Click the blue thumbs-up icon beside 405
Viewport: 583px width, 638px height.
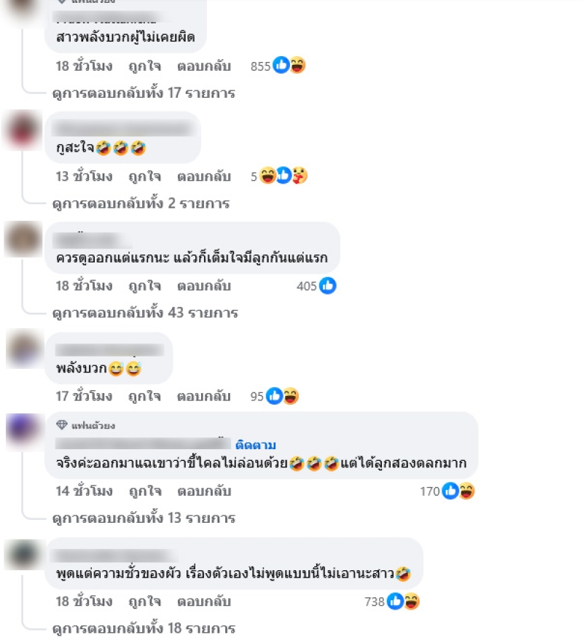tap(328, 286)
